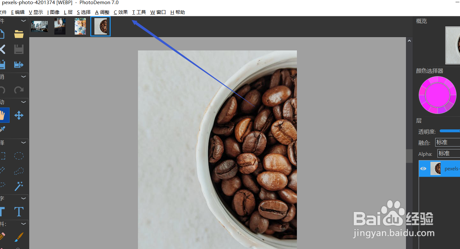Collapse the Undo section chevron
Viewport: 460px width, 249px height.
[24, 77]
